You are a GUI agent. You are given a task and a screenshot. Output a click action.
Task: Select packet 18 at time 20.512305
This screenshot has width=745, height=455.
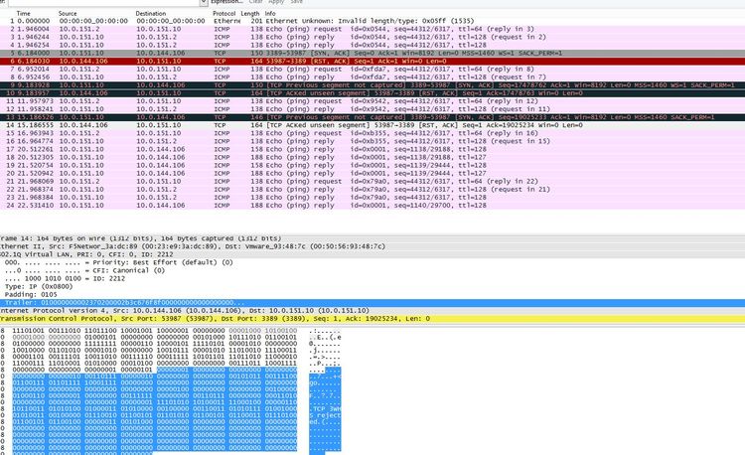(x=372, y=157)
